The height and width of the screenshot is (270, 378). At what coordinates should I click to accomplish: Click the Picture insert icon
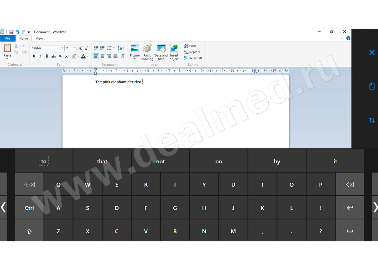click(x=135, y=48)
